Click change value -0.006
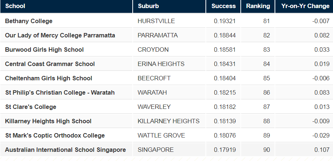The height and width of the screenshot is (161, 333). click(321, 78)
